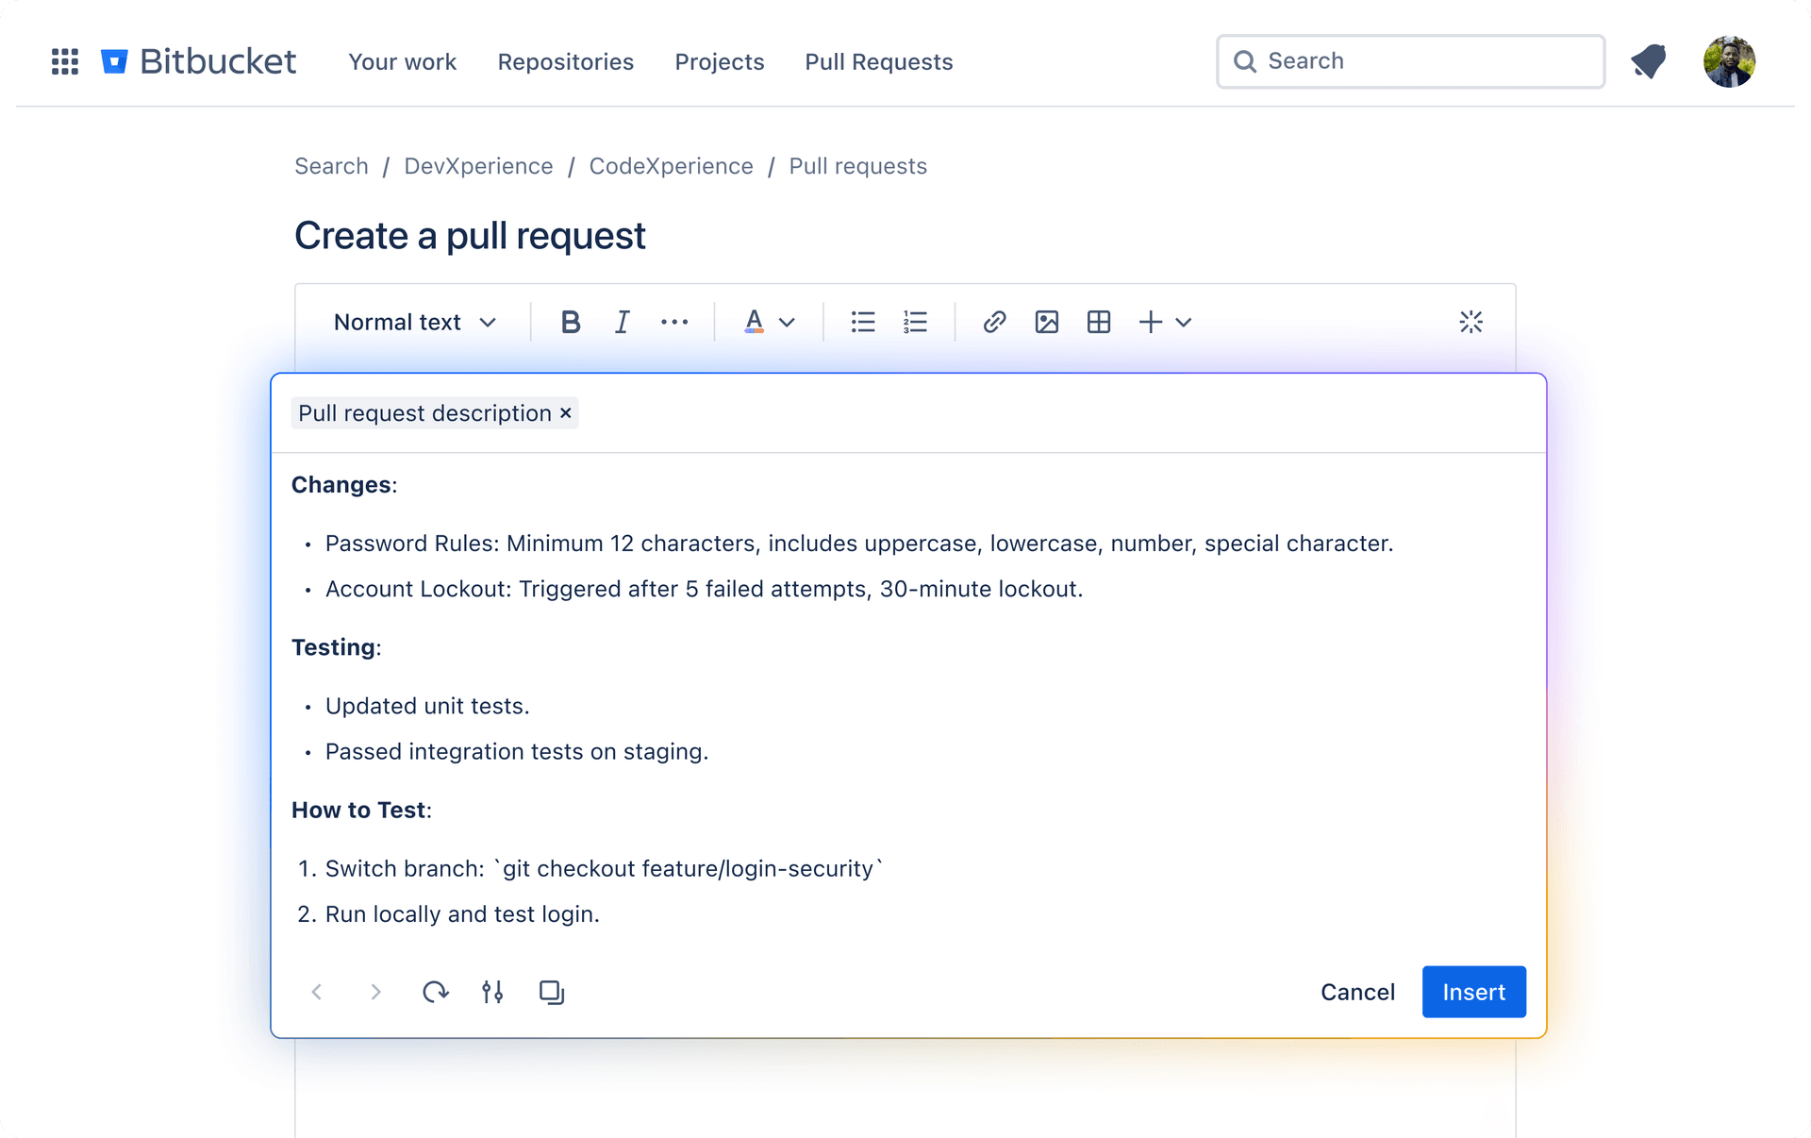Open the Your work menu
The image size is (1811, 1138).
[403, 62]
